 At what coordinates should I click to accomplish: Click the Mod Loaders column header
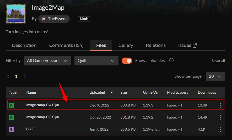pyautogui.click(x=177, y=92)
